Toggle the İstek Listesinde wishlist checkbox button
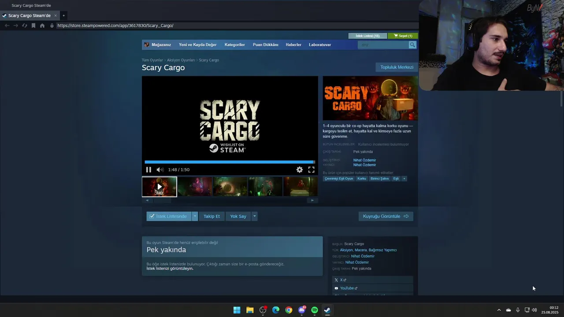This screenshot has height=317, width=564. (169, 216)
